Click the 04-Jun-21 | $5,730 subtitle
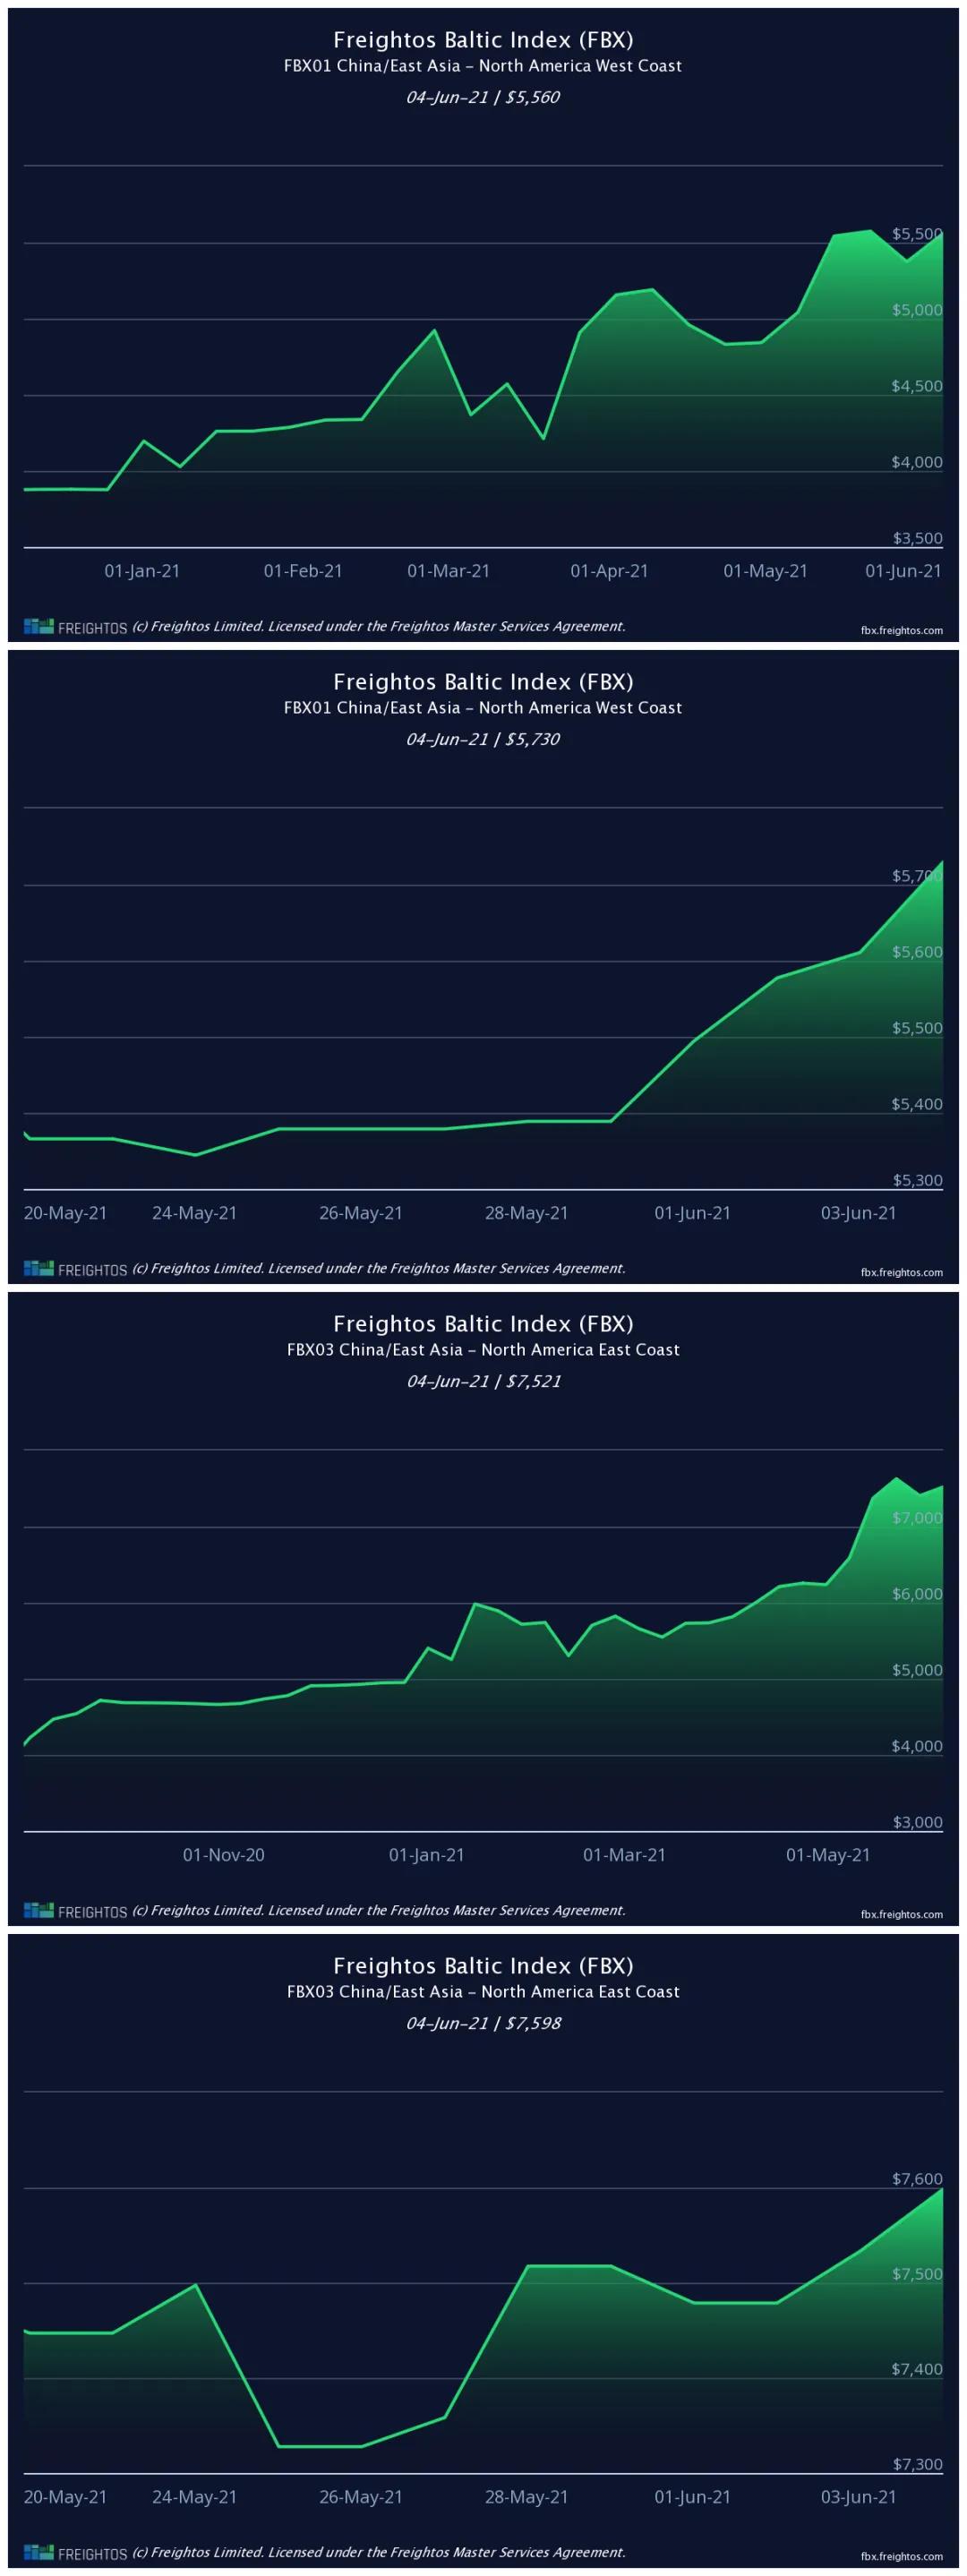Screen dimensions: 967x2576 click(x=483, y=739)
